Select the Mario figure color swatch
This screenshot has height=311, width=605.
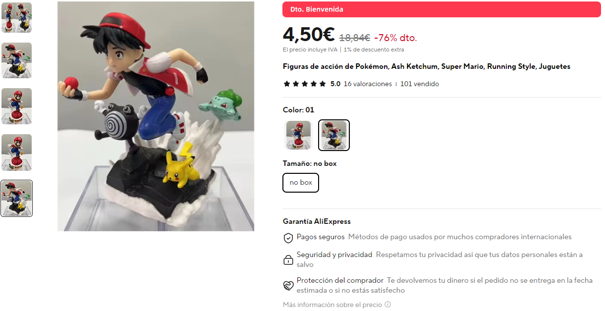click(x=298, y=135)
